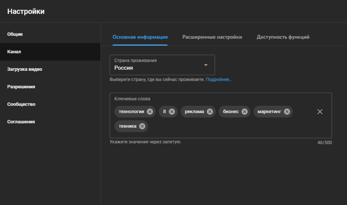Remove the «технологии» keyword chip

pyautogui.click(x=150, y=111)
